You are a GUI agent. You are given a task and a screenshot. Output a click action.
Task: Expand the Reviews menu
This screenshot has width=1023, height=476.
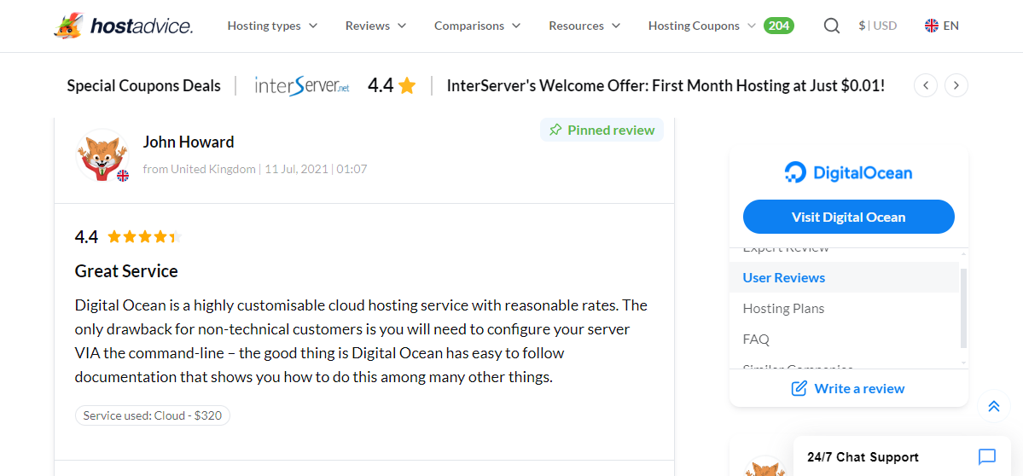[375, 26]
